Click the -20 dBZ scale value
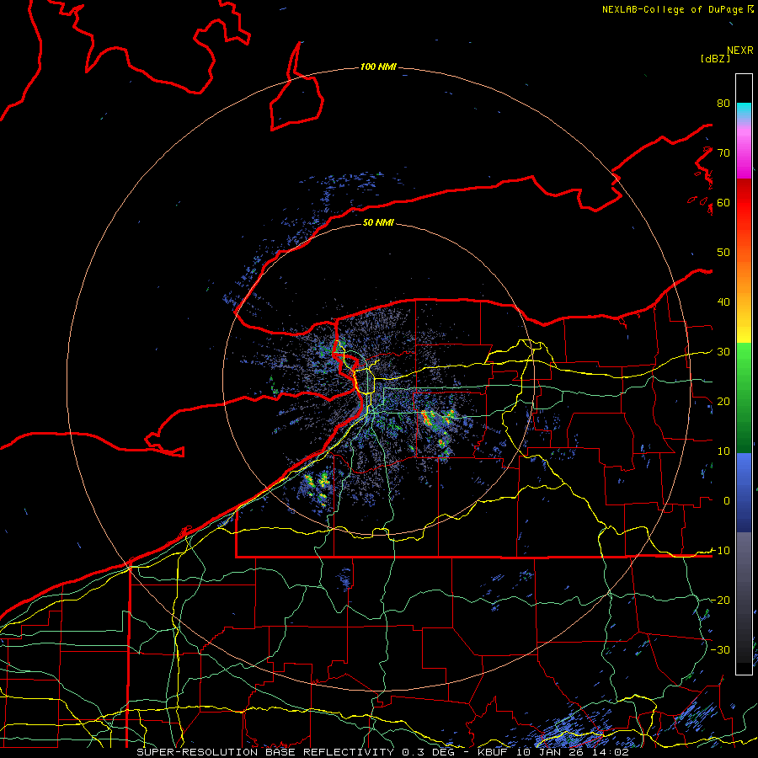The image size is (758, 758). click(x=720, y=600)
